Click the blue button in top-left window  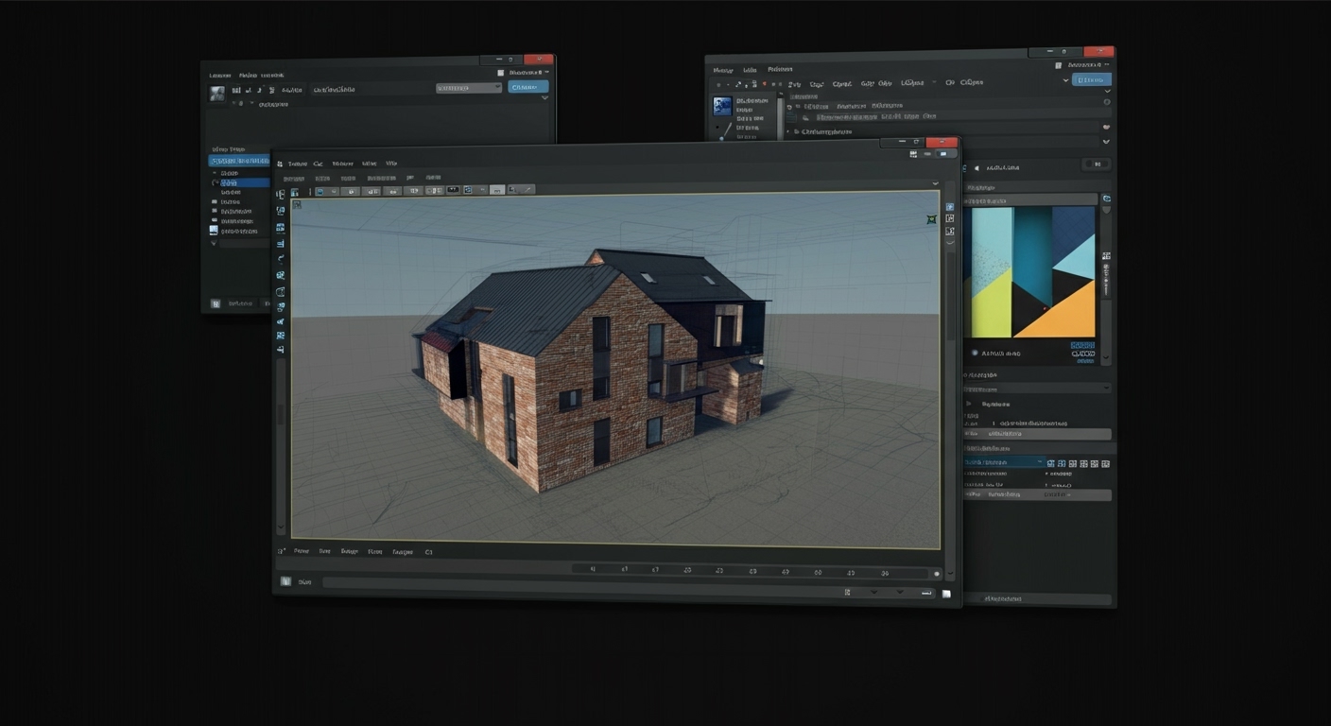pyautogui.click(x=527, y=87)
